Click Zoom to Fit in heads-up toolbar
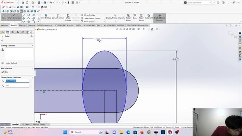The image size is (242, 136). 117,29
